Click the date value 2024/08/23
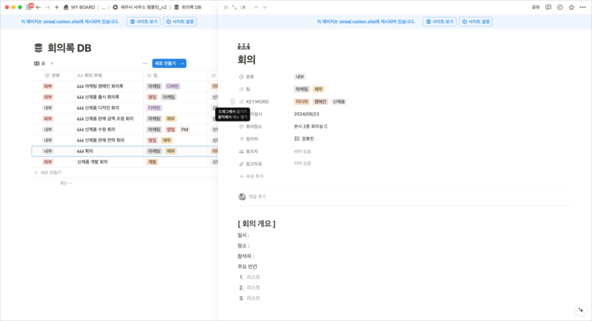This screenshot has height=321, width=592. click(306, 114)
